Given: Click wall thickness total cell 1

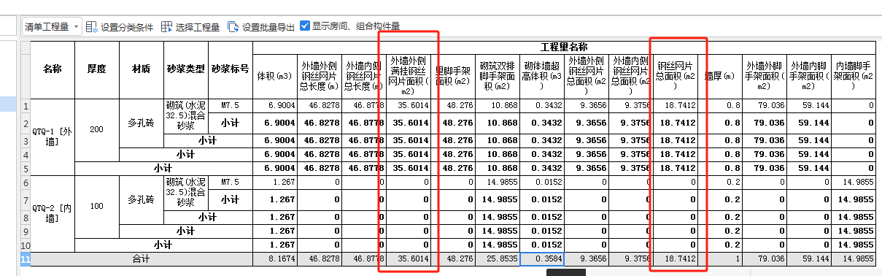Looking at the screenshot, I should 720,258.
